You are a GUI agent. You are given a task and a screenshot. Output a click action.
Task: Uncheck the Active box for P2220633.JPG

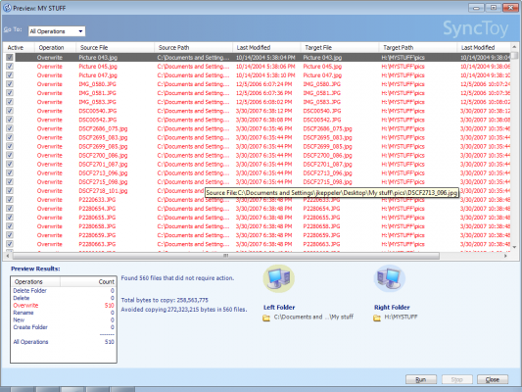click(10, 200)
